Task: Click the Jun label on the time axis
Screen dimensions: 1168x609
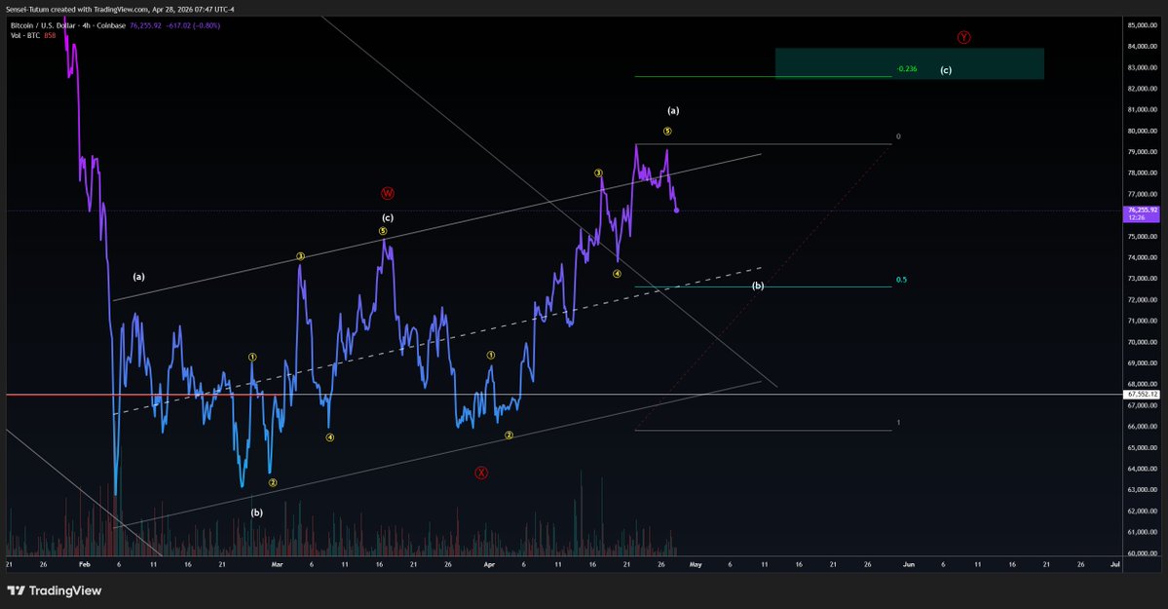Action: click(x=908, y=564)
